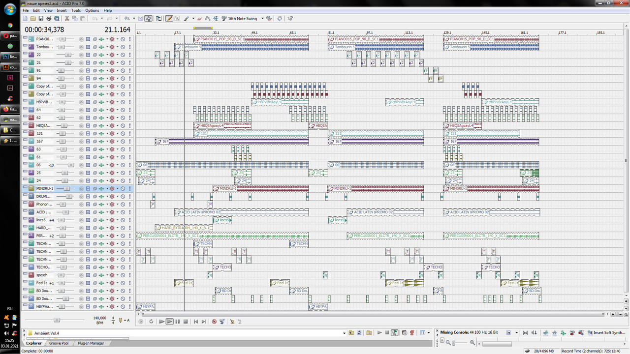The width and height of the screenshot is (630, 354).
Task: Open the Tools menu
Action: (x=76, y=10)
